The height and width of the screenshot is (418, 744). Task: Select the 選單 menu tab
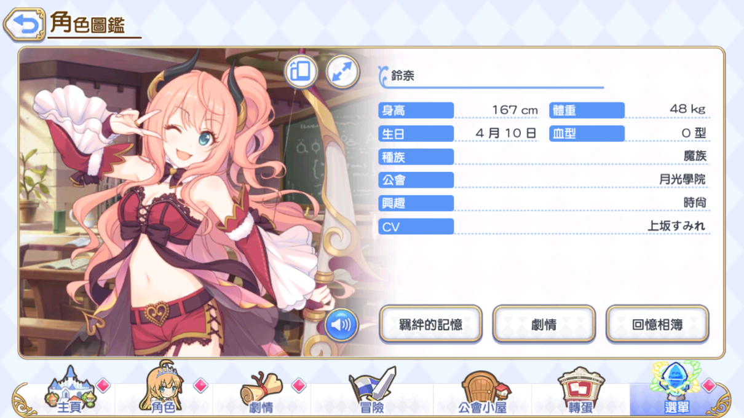pos(678,389)
